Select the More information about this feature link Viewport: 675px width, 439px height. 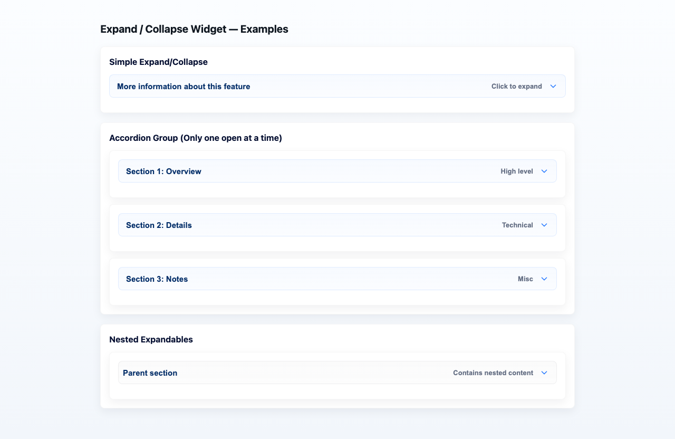coord(184,86)
